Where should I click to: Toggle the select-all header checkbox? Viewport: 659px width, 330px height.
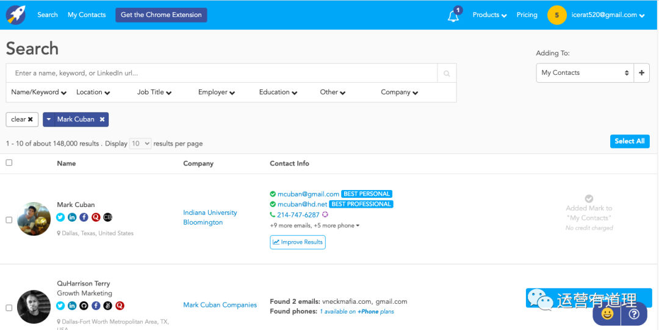click(x=9, y=163)
